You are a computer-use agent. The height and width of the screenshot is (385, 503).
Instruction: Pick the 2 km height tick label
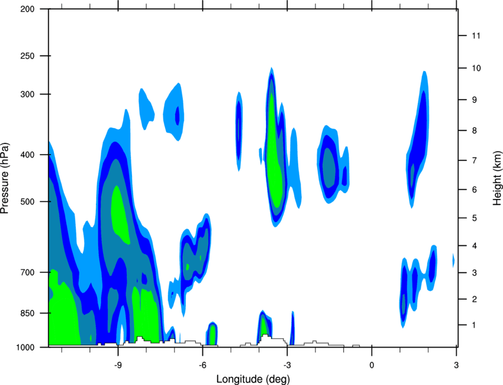click(x=475, y=299)
